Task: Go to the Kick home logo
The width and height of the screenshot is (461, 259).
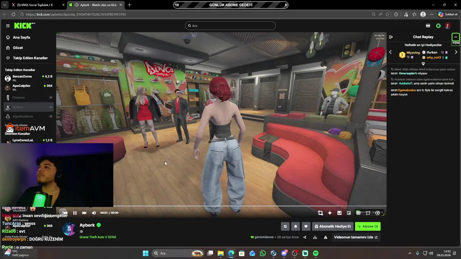Action: tap(24, 26)
